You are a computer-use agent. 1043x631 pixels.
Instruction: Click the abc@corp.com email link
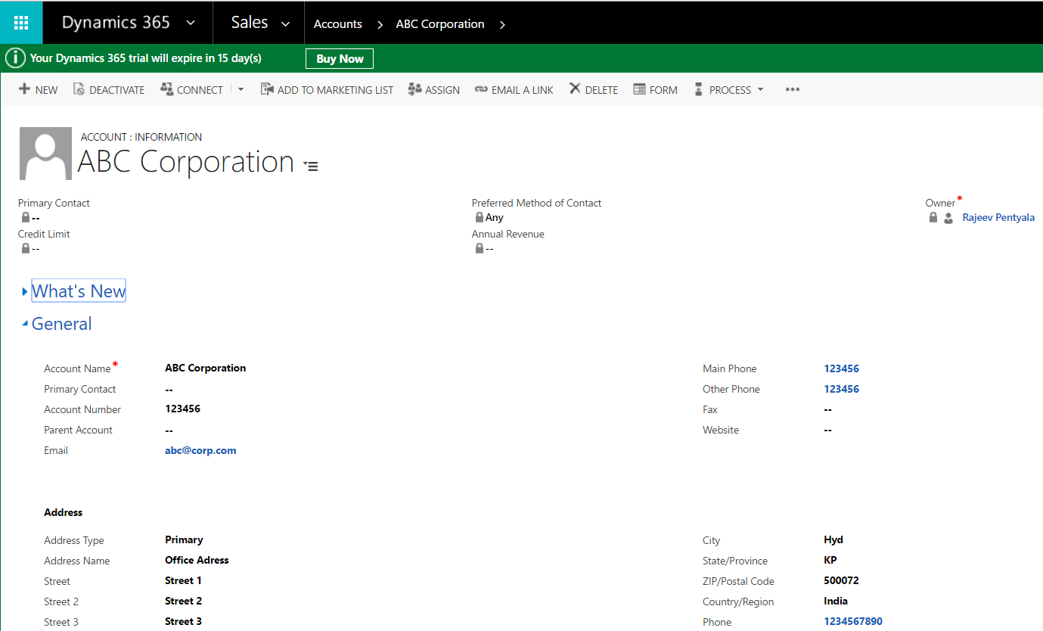[x=200, y=450]
